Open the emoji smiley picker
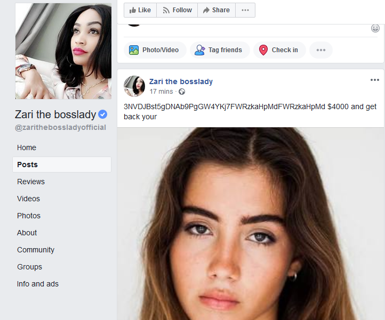The height and width of the screenshot is (320, 385). (375, 28)
